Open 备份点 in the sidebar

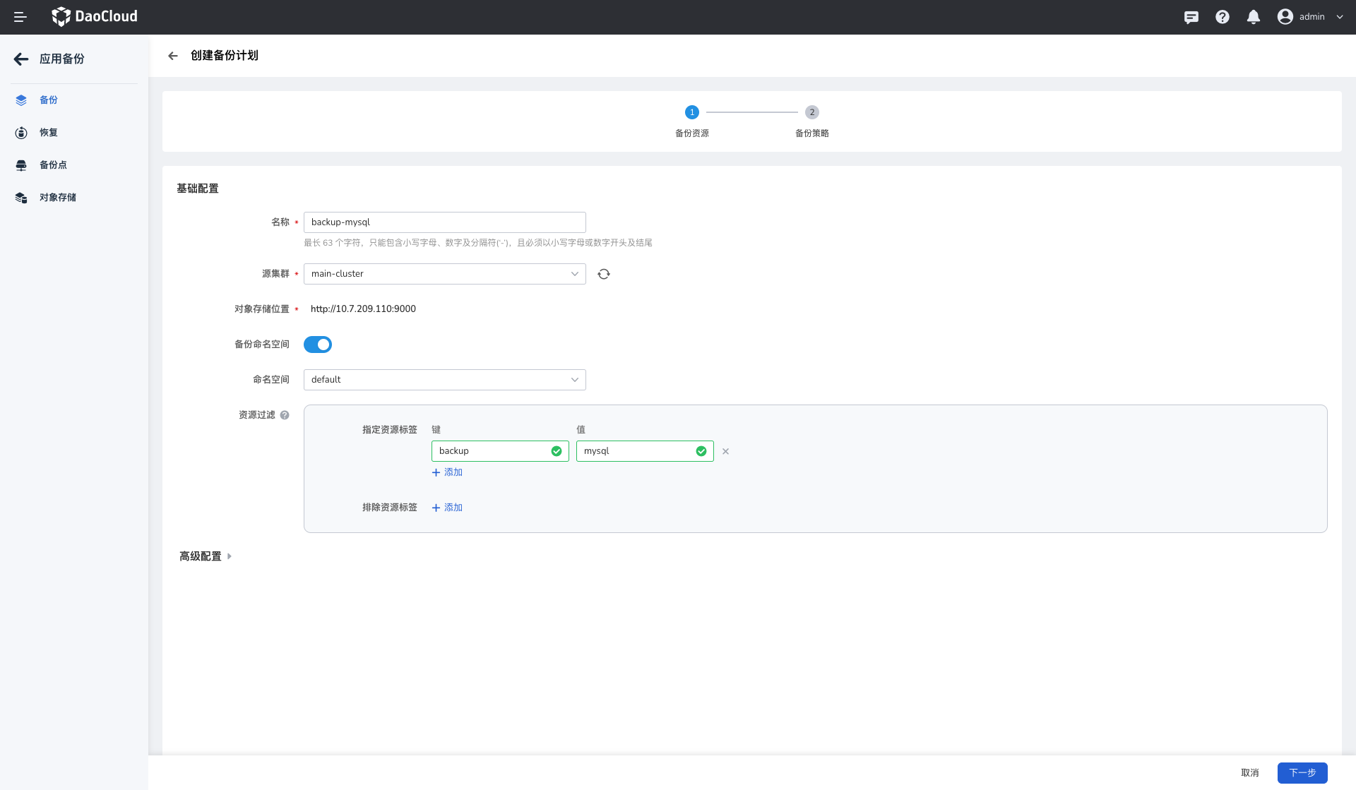pos(53,165)
